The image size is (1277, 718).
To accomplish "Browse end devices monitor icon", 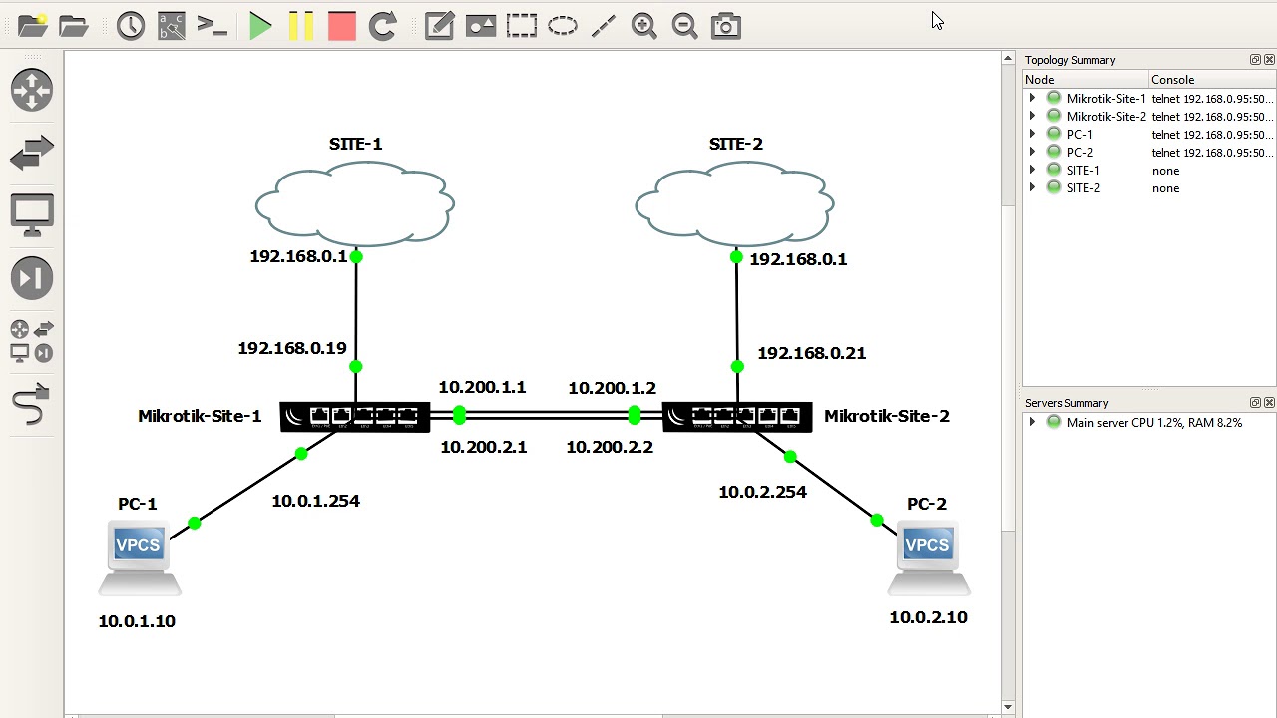I will 32,215.
